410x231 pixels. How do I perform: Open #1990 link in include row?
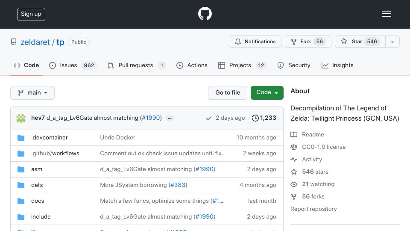point(205,216)
